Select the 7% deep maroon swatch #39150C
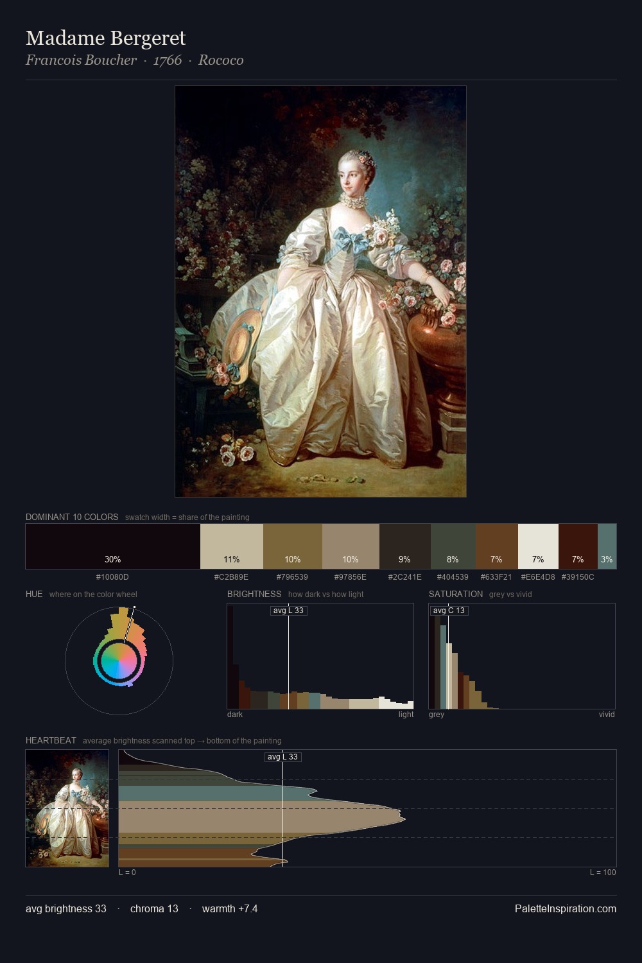 pos(578,546)
